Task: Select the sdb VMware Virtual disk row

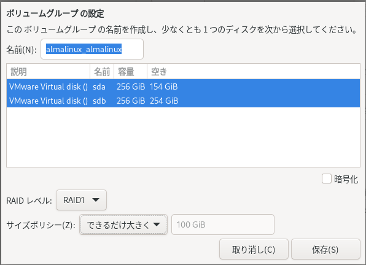Action: [x=183, y=101]
